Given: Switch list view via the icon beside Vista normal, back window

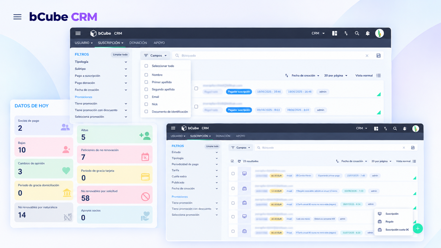Looking at the screenshot, I should 379,76.
